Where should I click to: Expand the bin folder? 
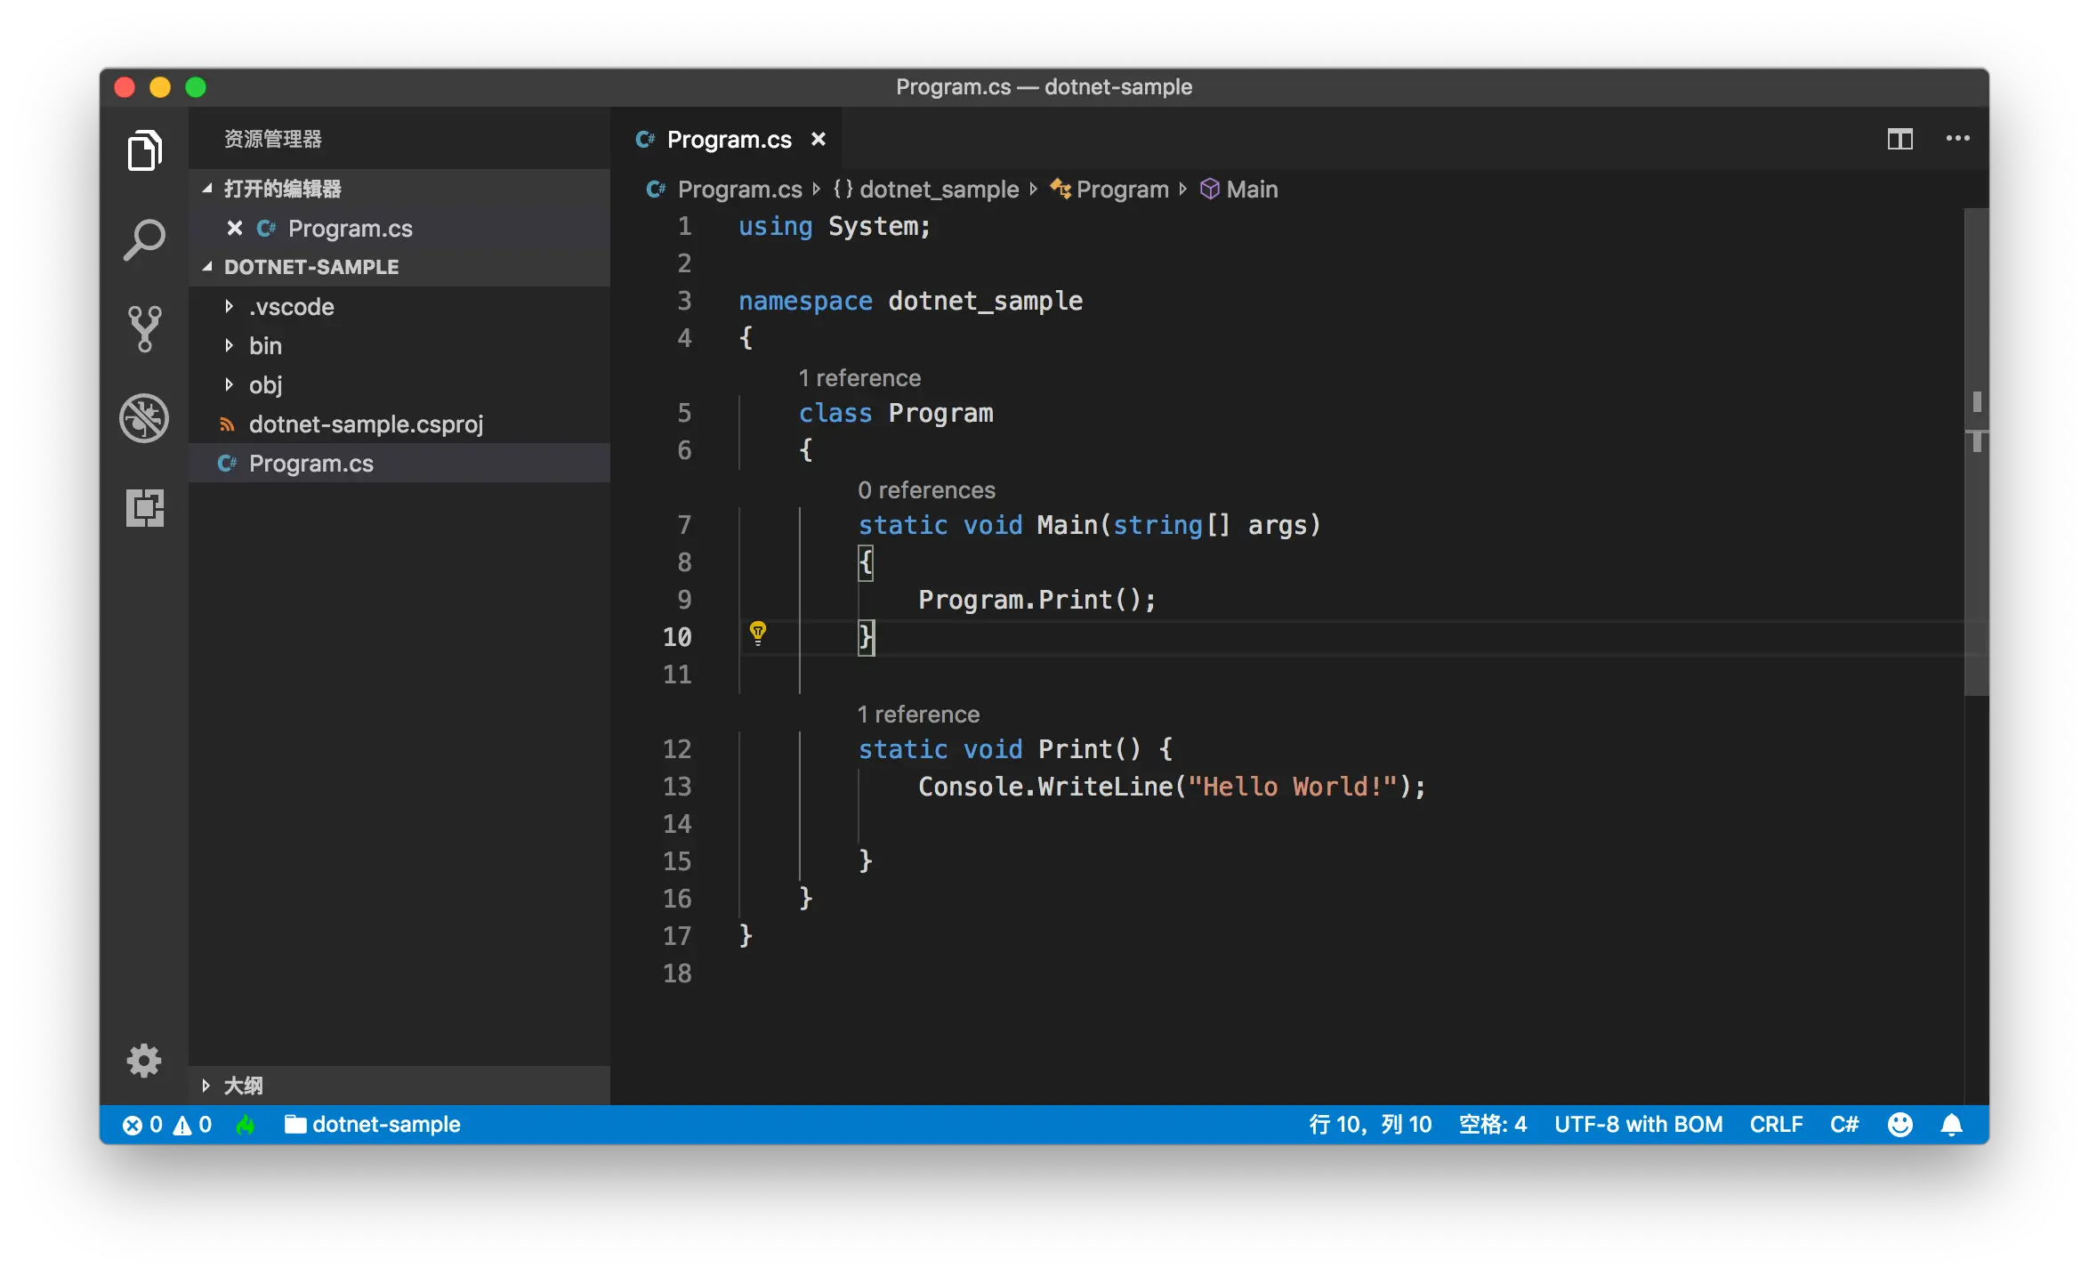[x=265, y=346]
